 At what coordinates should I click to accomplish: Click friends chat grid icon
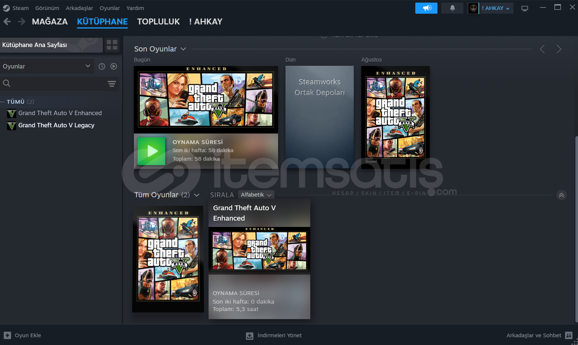569,335
